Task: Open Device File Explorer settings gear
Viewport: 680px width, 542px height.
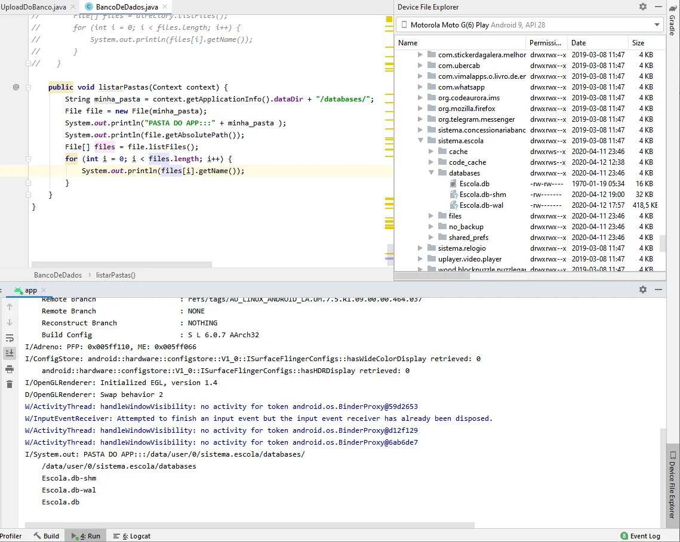Action: click(643, 7)
